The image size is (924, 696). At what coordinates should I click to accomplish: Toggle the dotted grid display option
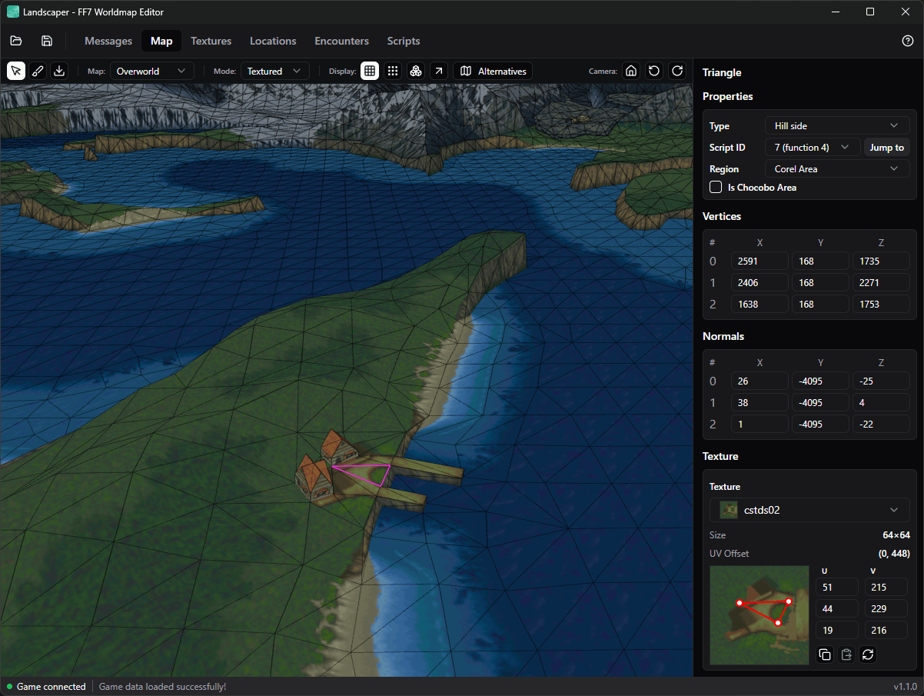point(393,71)
